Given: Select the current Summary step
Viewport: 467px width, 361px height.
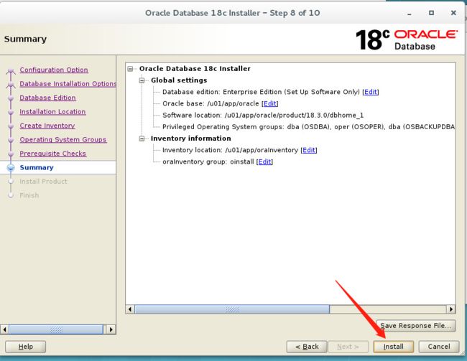Looking at the screenshot, I should (37, 167).
